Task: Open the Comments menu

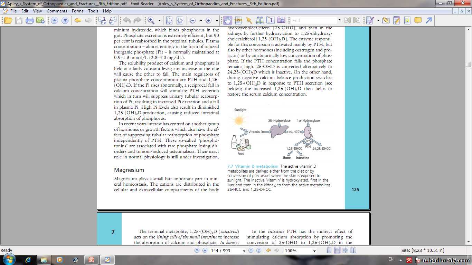Action: coord(57,11)
